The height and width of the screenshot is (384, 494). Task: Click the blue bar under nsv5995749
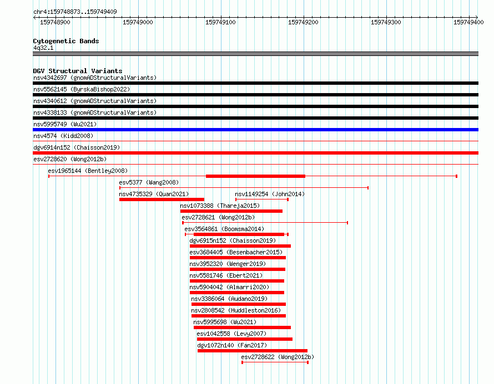tap(255, 130)
